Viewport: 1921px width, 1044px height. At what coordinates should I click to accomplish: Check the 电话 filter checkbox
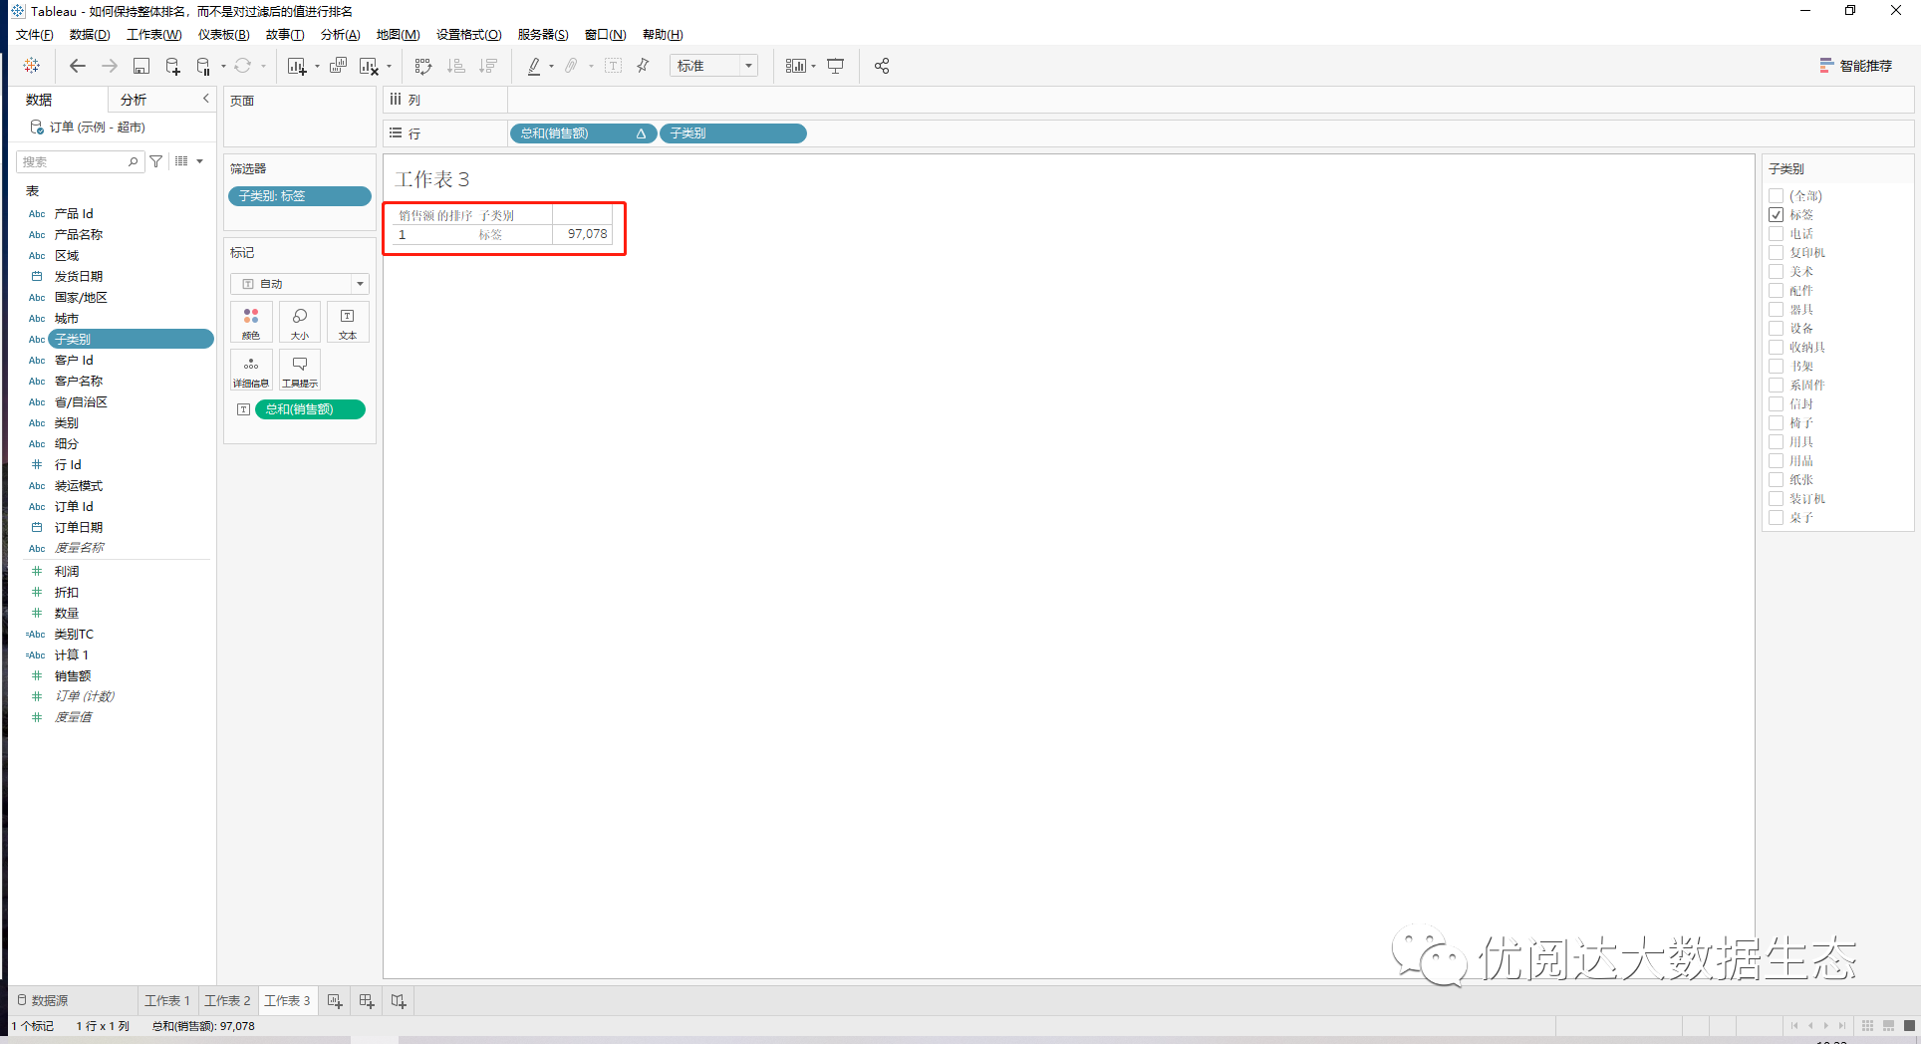[x=1776, y=234]
